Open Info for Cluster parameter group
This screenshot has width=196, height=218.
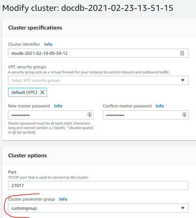63,199
